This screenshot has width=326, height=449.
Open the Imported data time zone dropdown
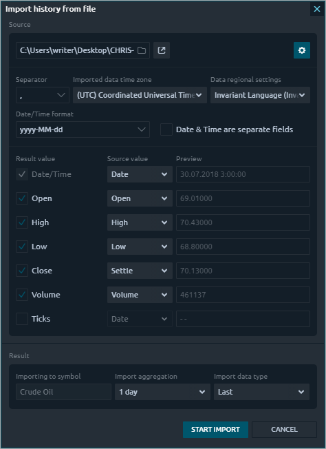[x=140, y=95]
